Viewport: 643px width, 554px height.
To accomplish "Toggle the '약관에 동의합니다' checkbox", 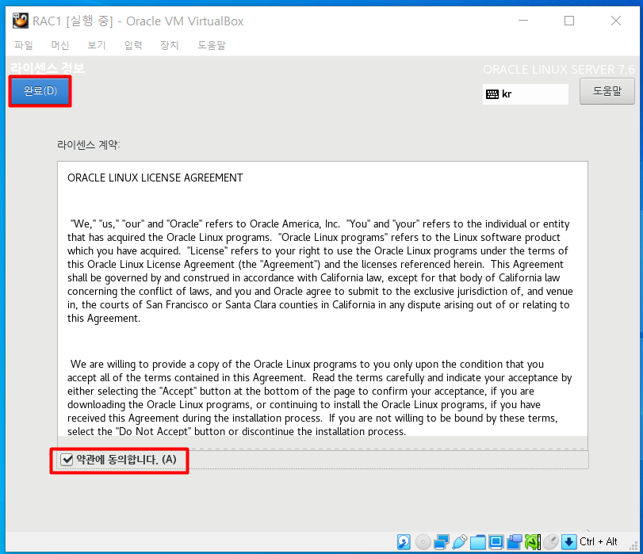I will (67, 460).
